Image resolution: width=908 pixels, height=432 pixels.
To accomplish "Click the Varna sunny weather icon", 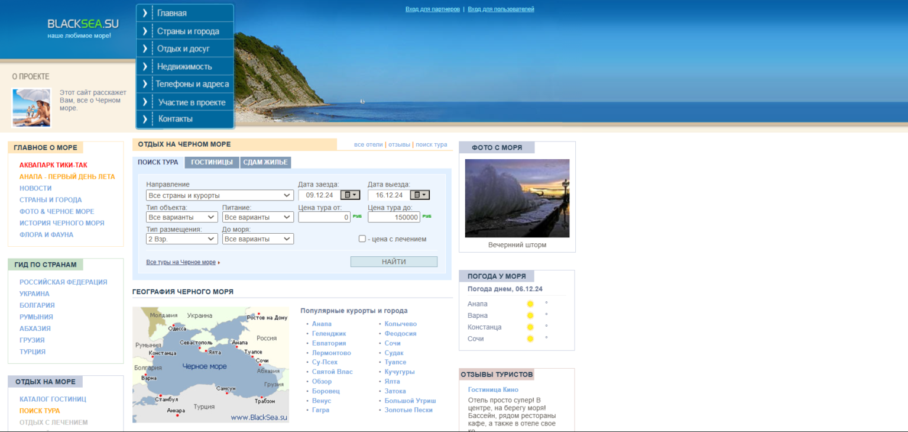I will click(530, 316).
